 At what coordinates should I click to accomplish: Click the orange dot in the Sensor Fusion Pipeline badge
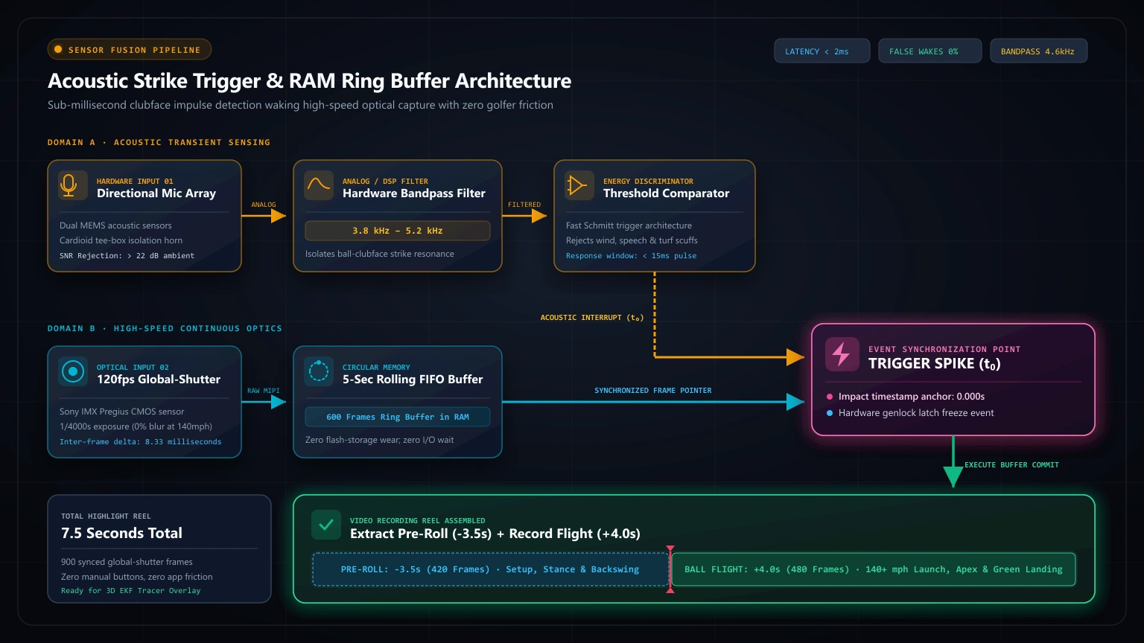(58, 50)
